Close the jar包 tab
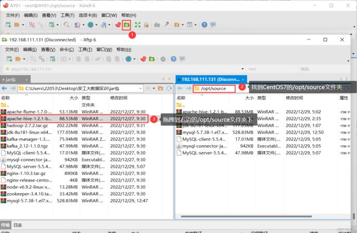The height and width of the screenshot is (233, 357). (26, 80)
